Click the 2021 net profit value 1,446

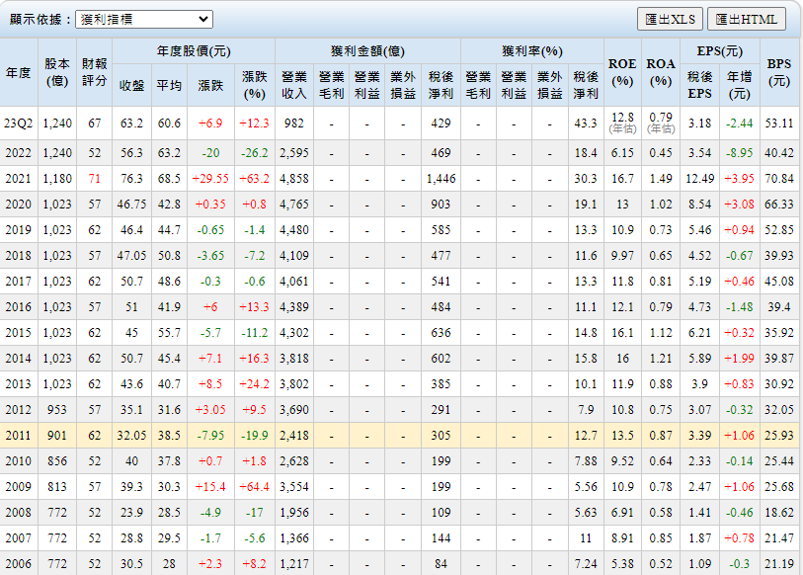click(x=441, y=179)
